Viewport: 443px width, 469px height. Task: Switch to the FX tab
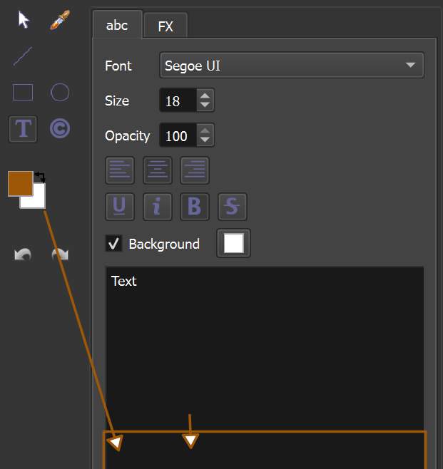click(166, 26)
